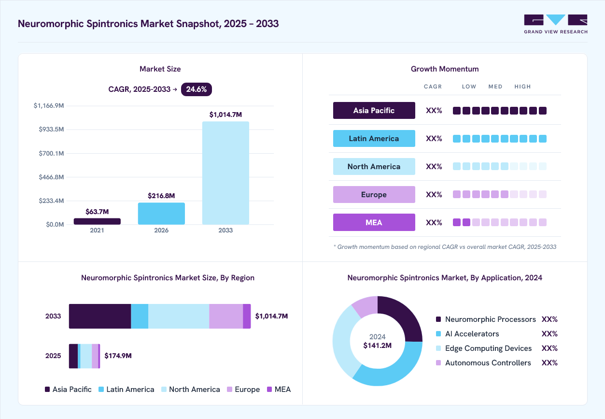Select the Market Size, By Region heading
The image size is (605, 419).
168,278
